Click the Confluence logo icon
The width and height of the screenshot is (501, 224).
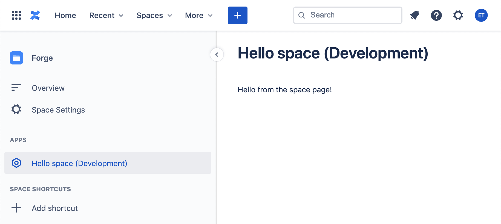pyautogui.click(x=35, y=15)
